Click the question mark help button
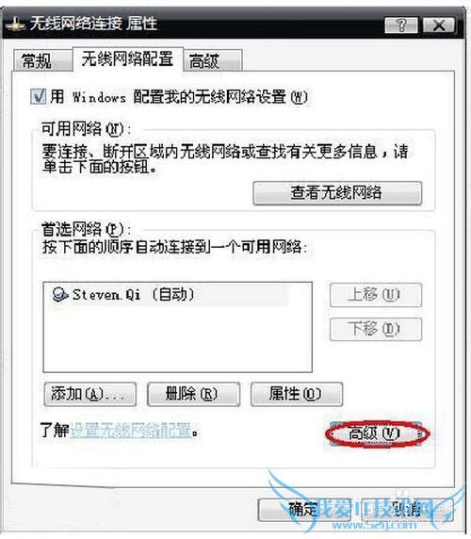Image resolution: width=471 pixels, height=539 pixels. [x=401, y=25]
